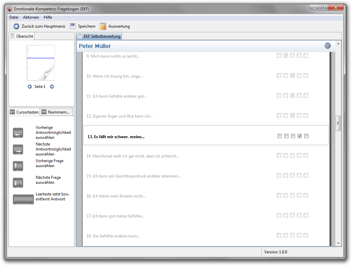Image resolution: width=352 pixels, height=266 pixels.
Task: Check second checkbox of question 15
Action: click(x=286, y=175)
